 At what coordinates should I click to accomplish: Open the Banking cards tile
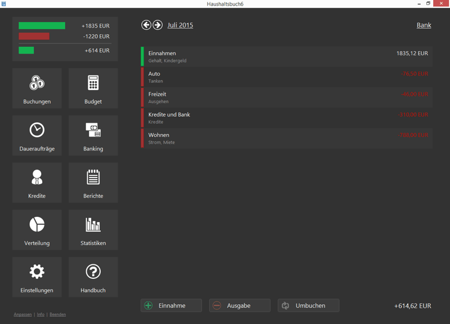tap(93, 136)
